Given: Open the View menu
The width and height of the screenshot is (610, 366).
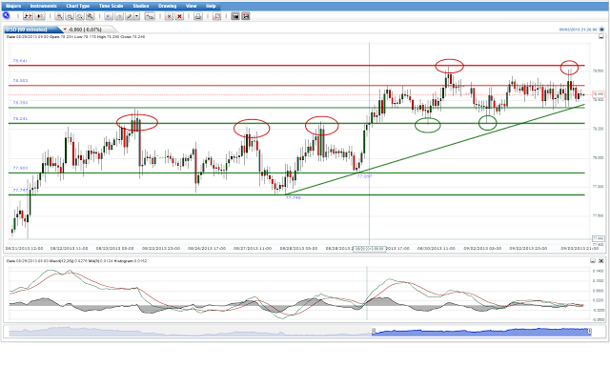Looking at the screenshot, I should pos(191,6).
